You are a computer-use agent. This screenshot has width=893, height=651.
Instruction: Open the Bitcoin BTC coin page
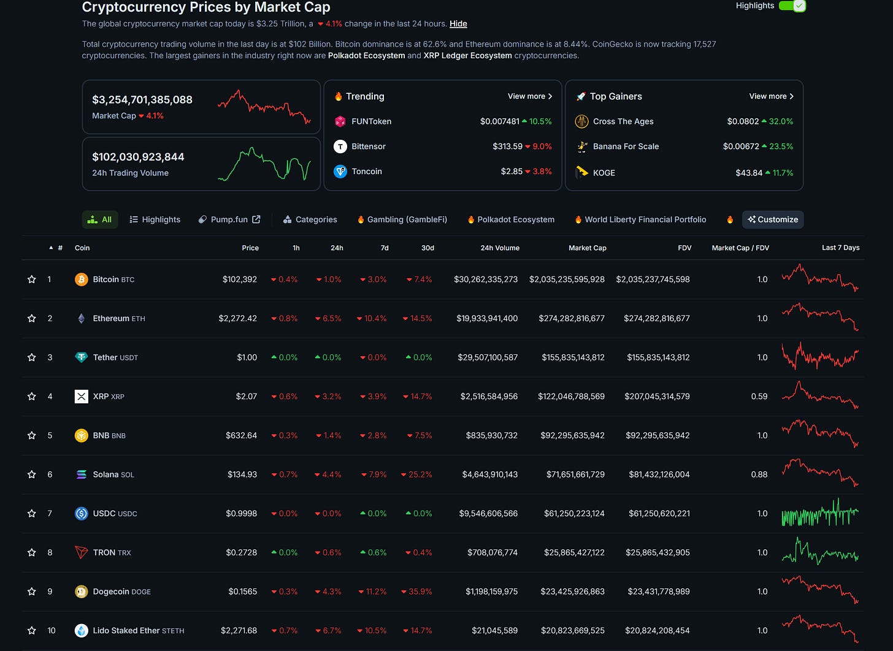(113, 280)
